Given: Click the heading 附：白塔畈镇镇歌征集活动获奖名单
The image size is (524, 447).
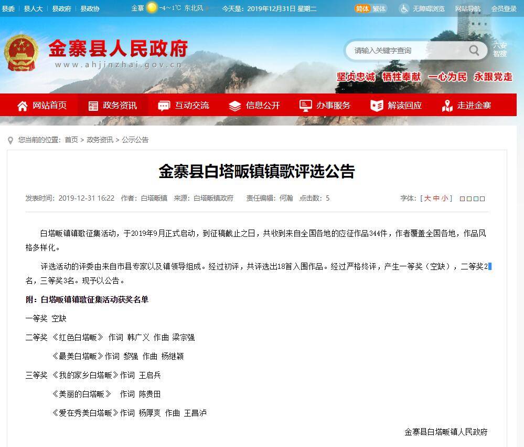Looking at the screenshot, I should (x=87, y=299).
